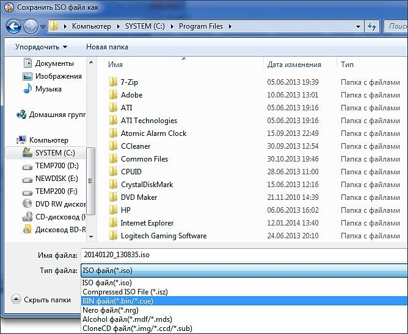Click the Домашняя группа icon in sidebar
Image resolution: width=408 pixels, height=334 pixels.
point(21,114)
